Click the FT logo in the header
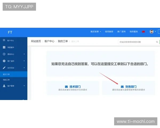This screenshot has height=128, width=160. (x=10, y=32)
